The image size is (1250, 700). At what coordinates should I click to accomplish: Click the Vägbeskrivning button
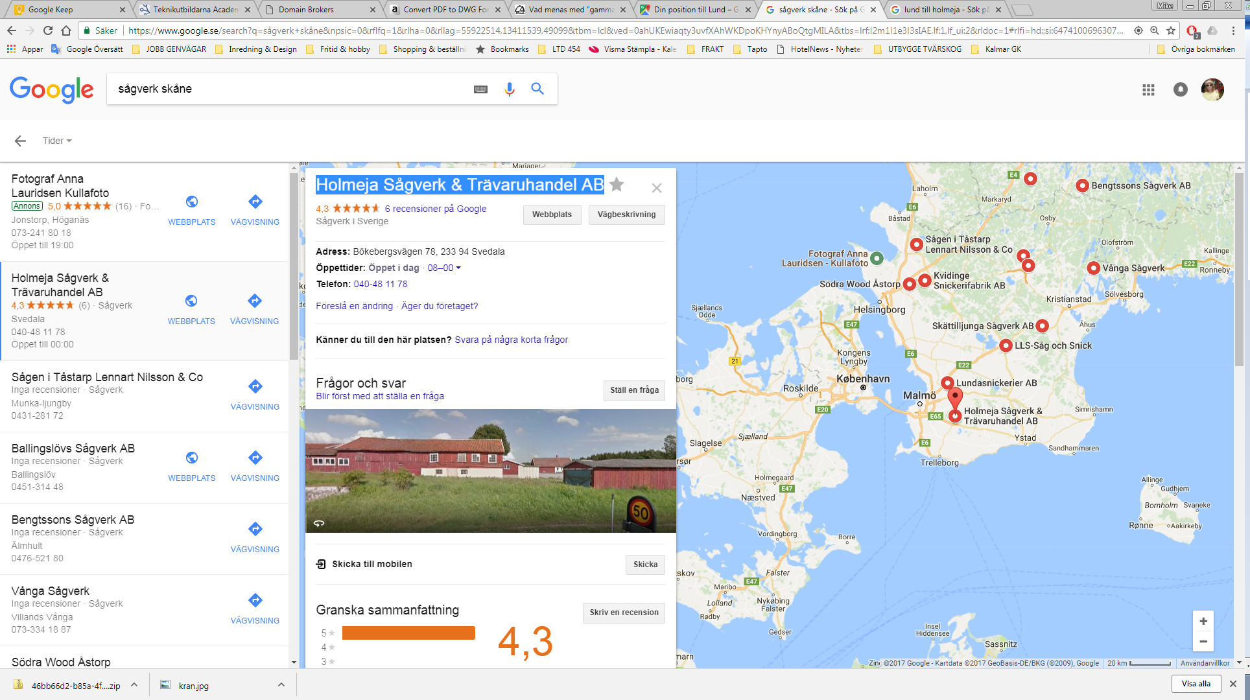pyautogui.click(x=626, y=215)
